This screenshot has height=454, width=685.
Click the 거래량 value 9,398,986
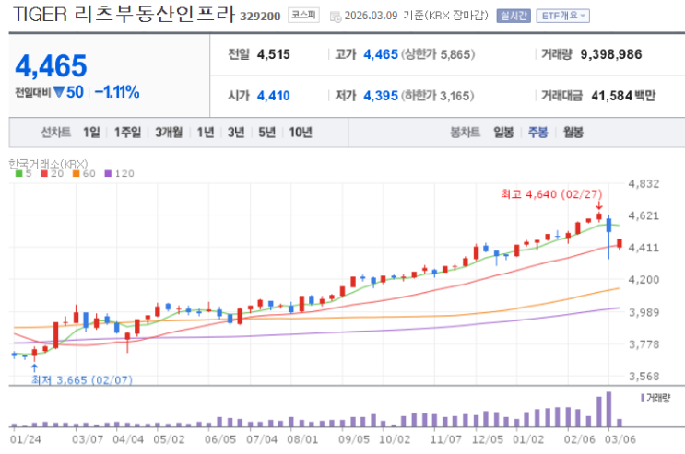coord(611,54)
